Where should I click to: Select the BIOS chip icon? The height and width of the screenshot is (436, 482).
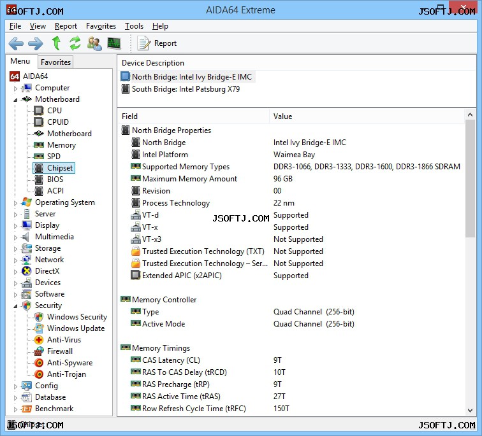tap(39, 179)
